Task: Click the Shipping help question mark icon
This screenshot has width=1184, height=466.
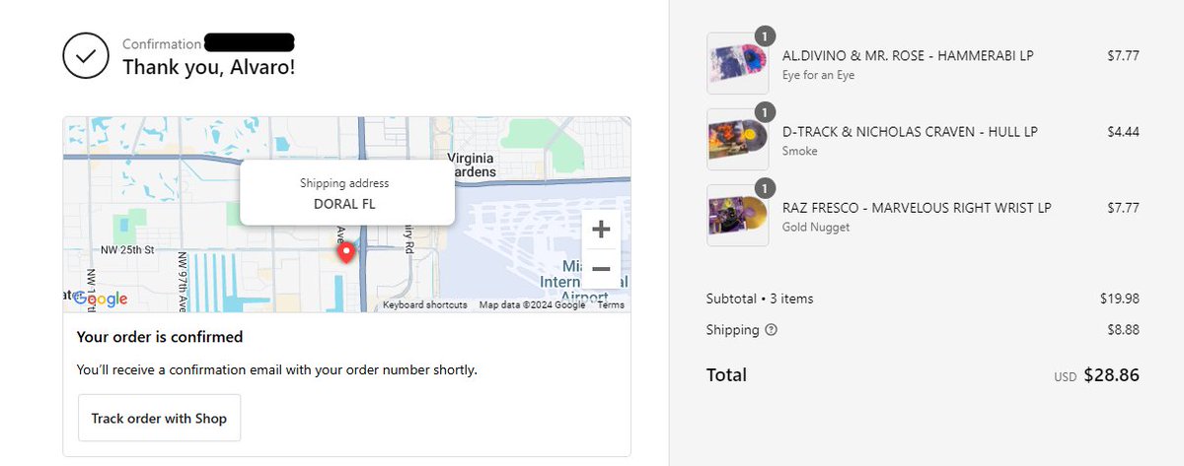Action: click(772, 330)
